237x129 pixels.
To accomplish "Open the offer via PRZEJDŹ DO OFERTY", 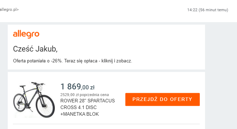I will tap(163, 100).
